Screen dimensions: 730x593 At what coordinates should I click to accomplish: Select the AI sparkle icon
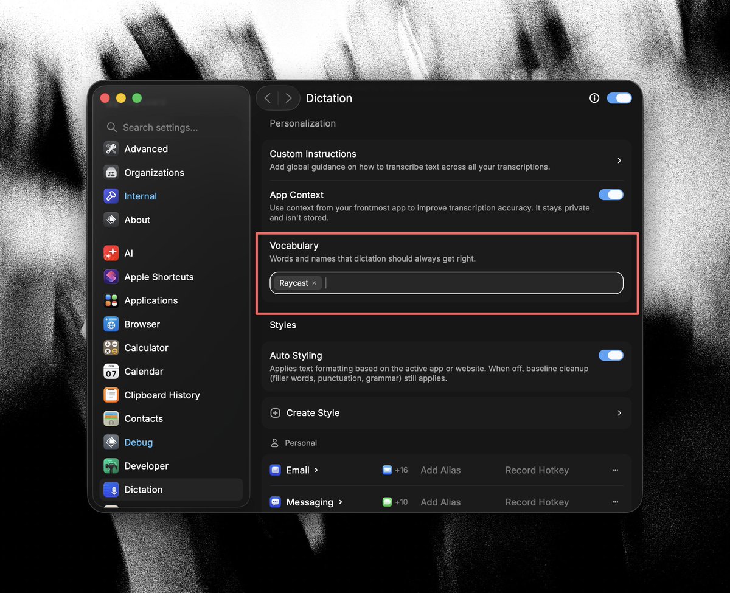111,253
